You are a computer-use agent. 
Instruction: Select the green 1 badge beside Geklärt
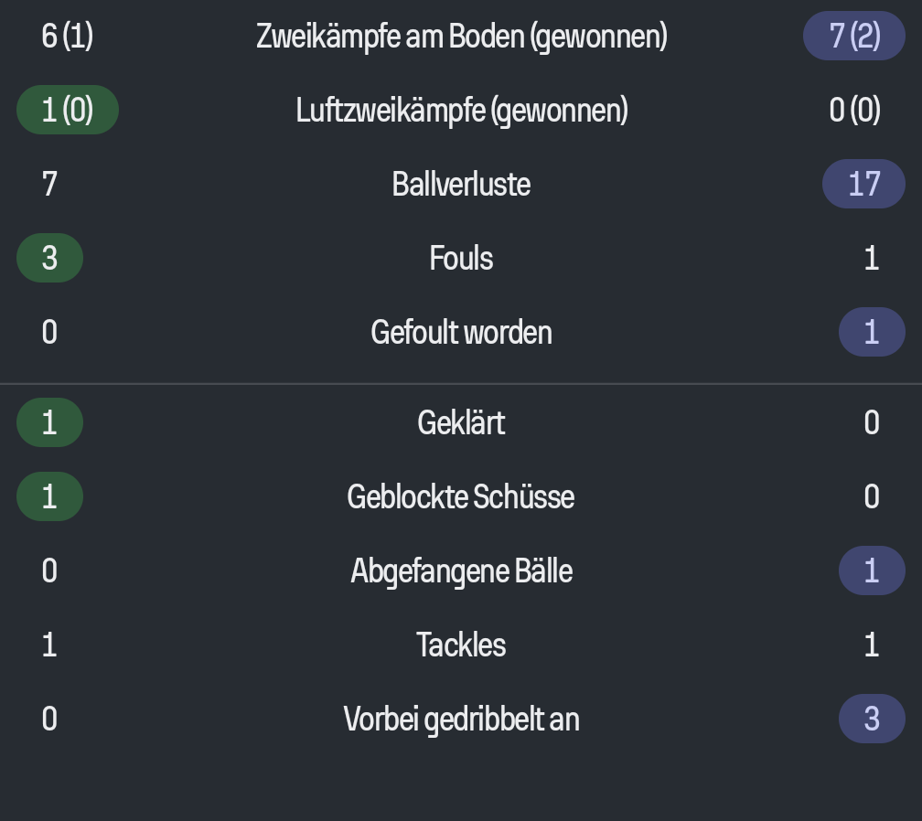[49, 422]
